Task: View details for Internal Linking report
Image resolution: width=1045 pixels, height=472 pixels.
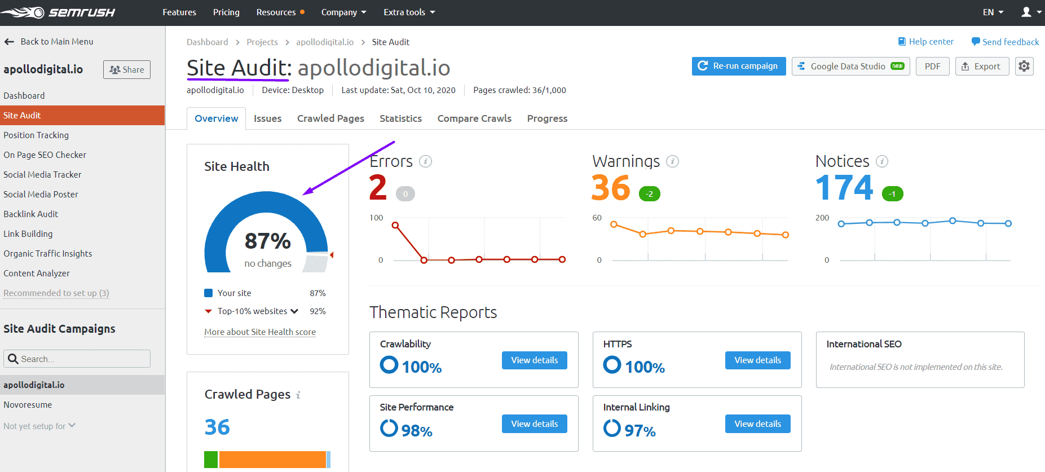Action: pyautogui.click(x=758, y=424)
